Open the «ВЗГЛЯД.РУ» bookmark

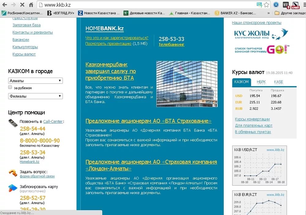click(61, 13)
